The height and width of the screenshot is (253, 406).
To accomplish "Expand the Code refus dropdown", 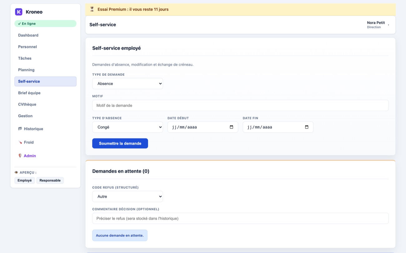I will [127, 197].
